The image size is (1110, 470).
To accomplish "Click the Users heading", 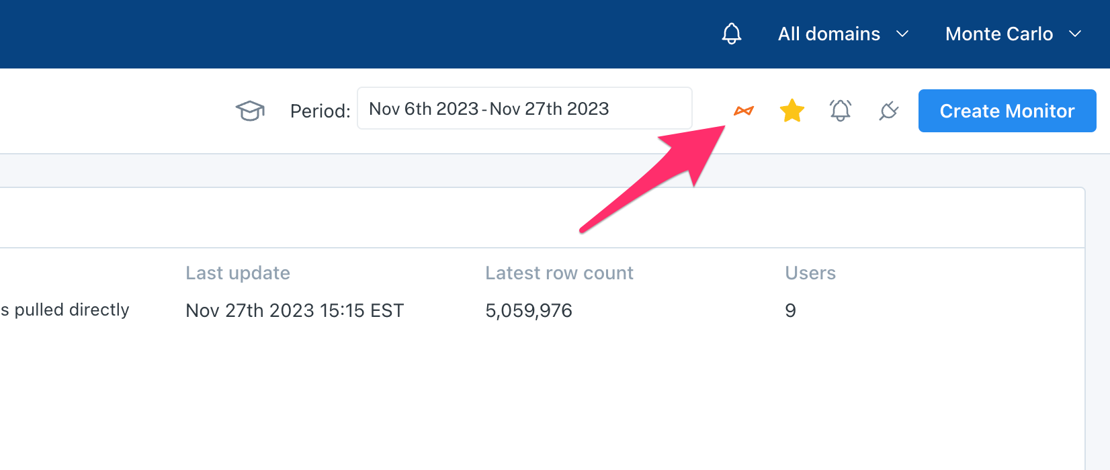I will click(810, 273).
